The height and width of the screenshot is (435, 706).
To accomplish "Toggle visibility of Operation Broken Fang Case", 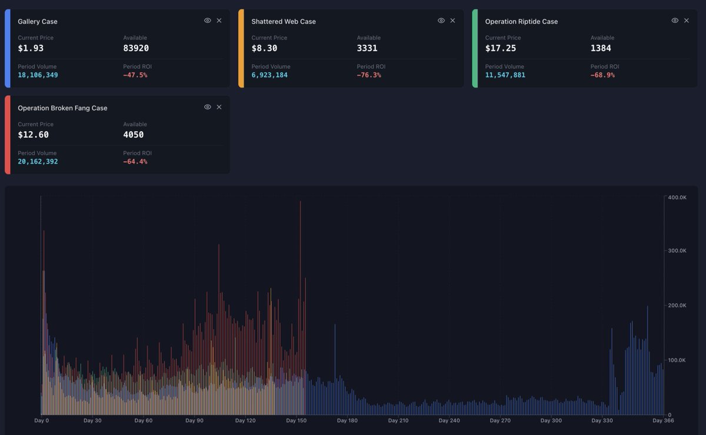I will pos(208,107).
